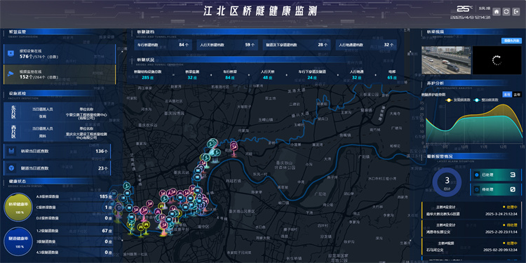Go to the home page icon
526x263 pixels.
497,11
